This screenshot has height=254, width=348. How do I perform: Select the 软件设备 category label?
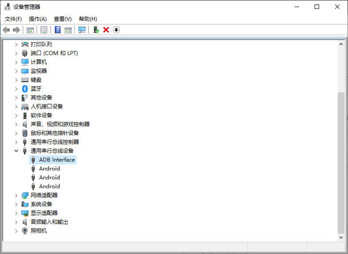41,115
